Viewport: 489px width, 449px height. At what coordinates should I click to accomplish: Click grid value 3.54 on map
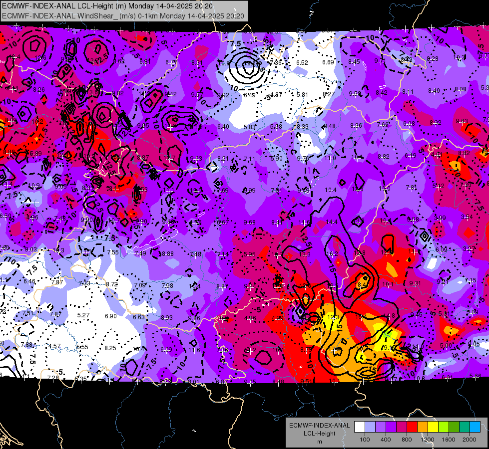tap(467, 217)
